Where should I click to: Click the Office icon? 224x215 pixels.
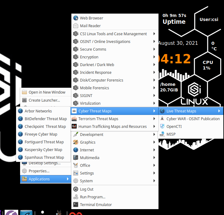(x=76, y=165)
